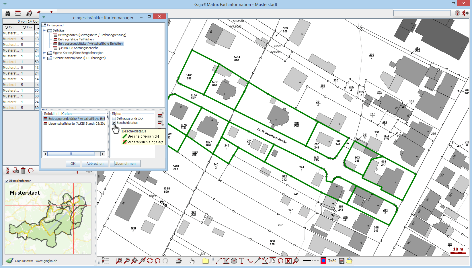The height and width of the screenshot is (268, 472).
Task: Enable the Beitragsgrundstück style checkbox
Action: click(x=114, y=118)
